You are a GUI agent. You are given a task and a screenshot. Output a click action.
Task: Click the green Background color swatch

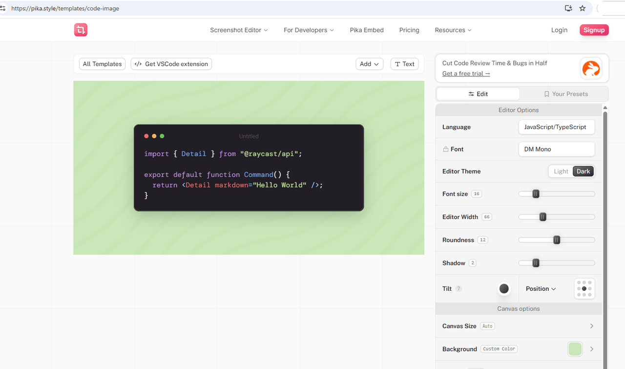575,349
